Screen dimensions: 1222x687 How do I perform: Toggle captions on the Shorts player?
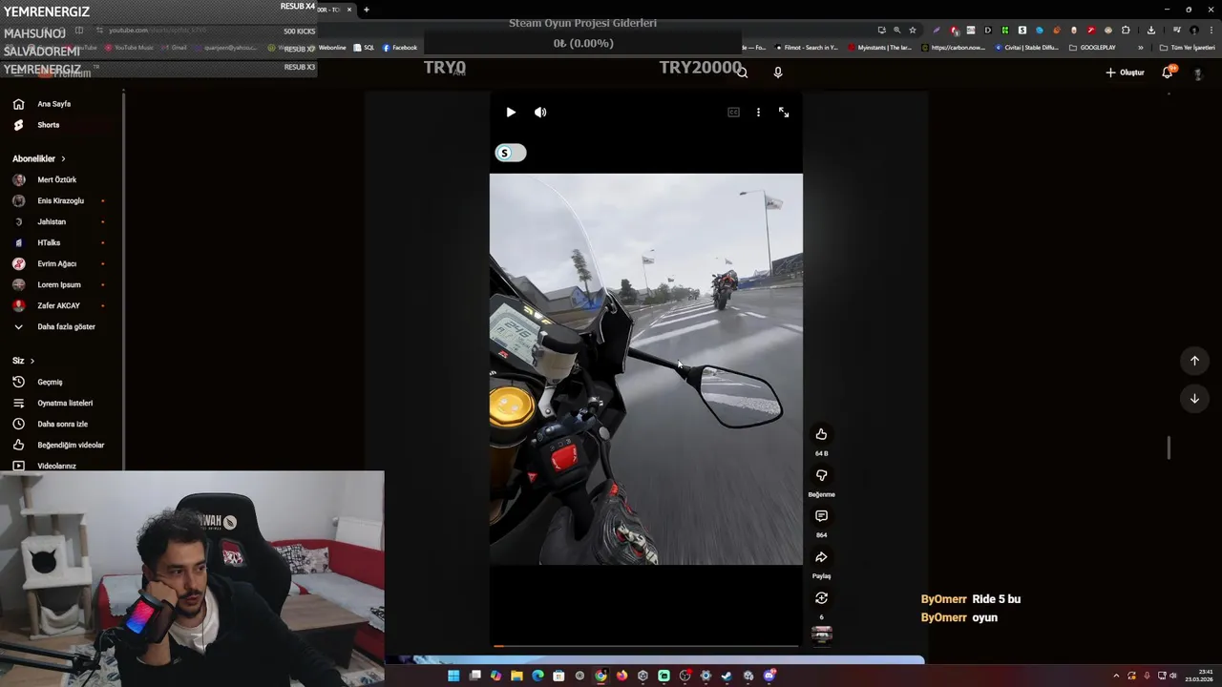[x=733, y=113]
